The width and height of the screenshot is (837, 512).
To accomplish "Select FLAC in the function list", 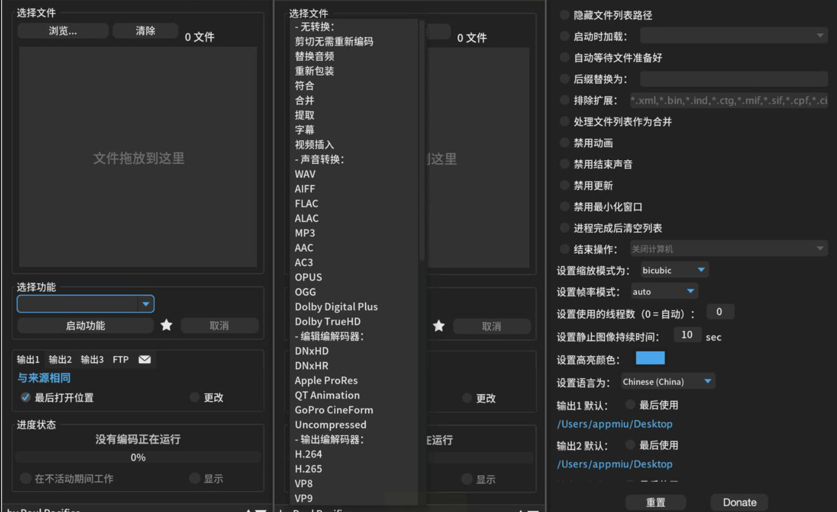I will [x=306, y=203].
